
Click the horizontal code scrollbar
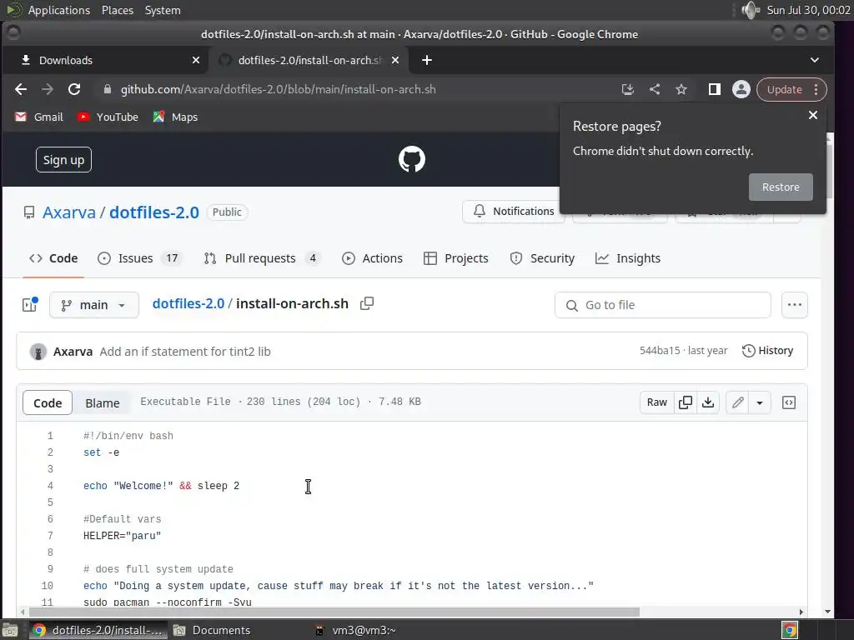[x=334, y=612]
